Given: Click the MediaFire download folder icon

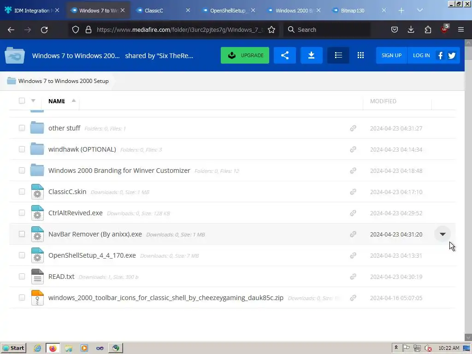Looking at the screenshot, I should click(x=312, y=55).
